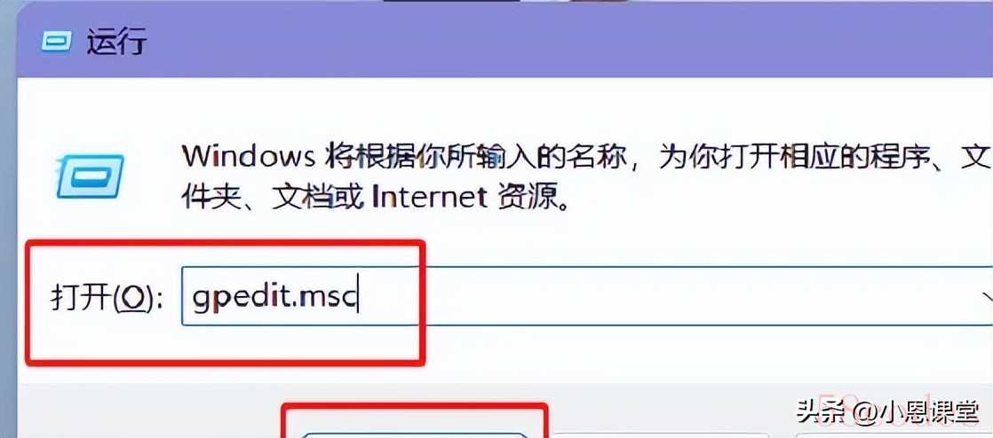Click the middle cancel button at bottom

tap(659, 435)
